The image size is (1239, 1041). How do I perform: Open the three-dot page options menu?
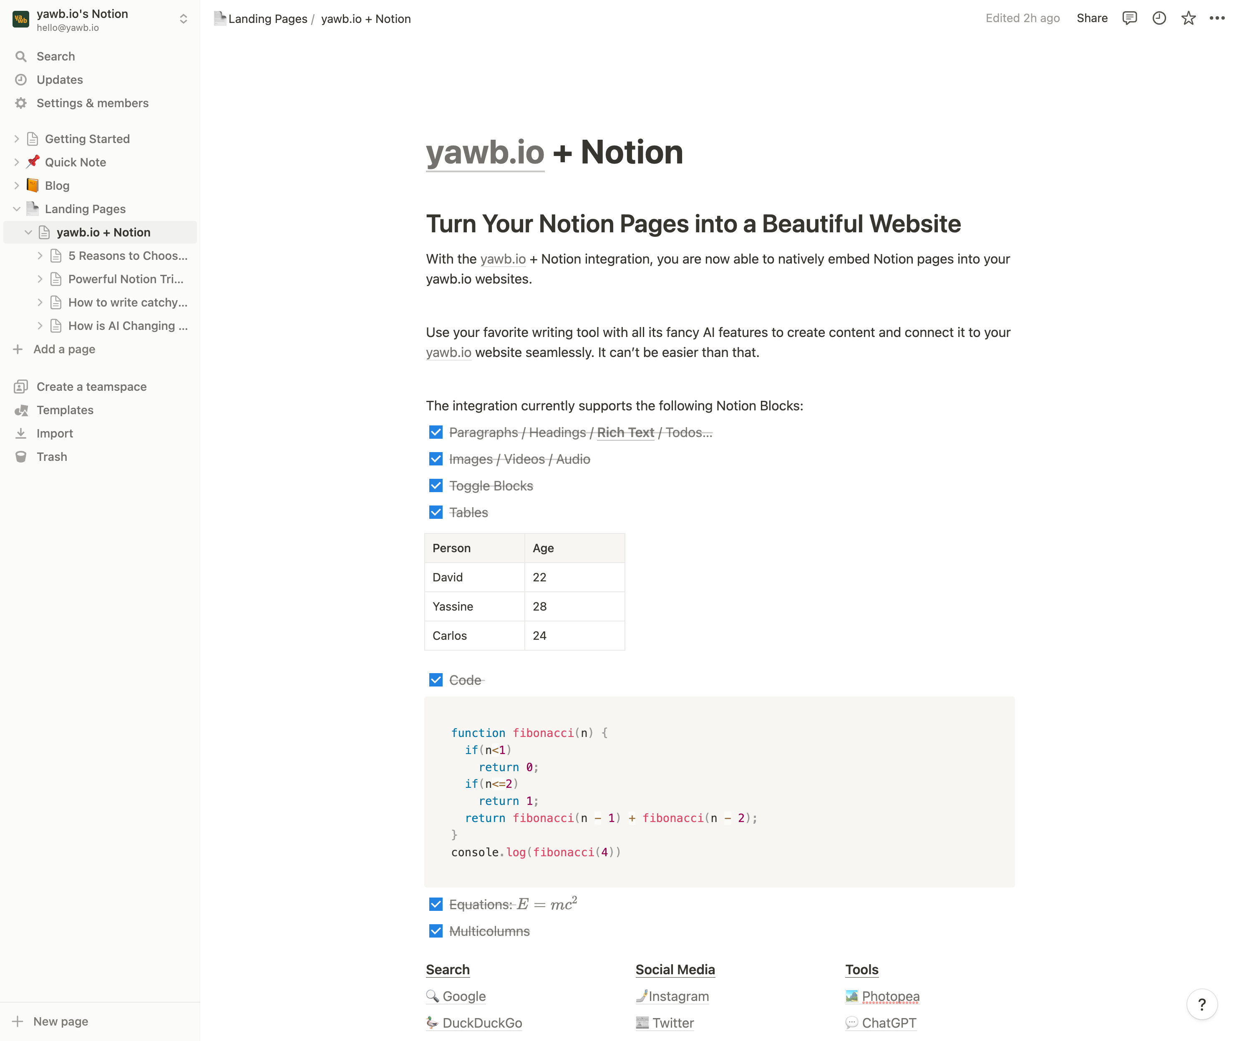pos(1216,18)
